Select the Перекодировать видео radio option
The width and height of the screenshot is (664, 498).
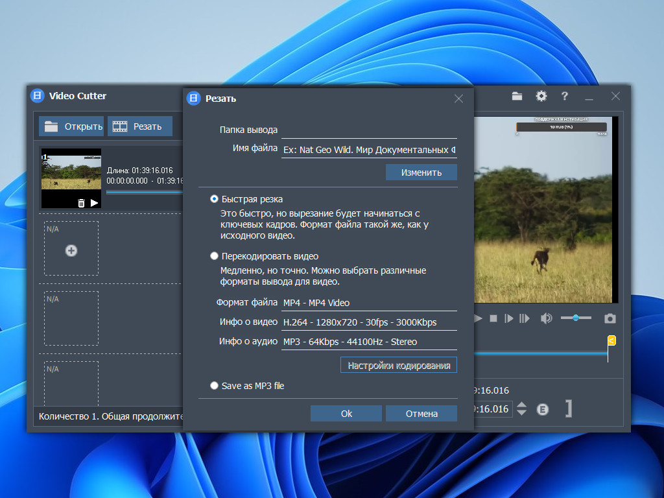tap(214, 255)
